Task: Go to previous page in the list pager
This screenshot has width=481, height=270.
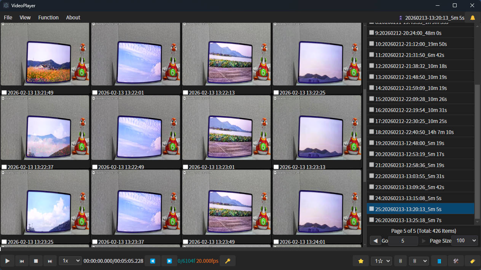Action: tap(375, 241)
